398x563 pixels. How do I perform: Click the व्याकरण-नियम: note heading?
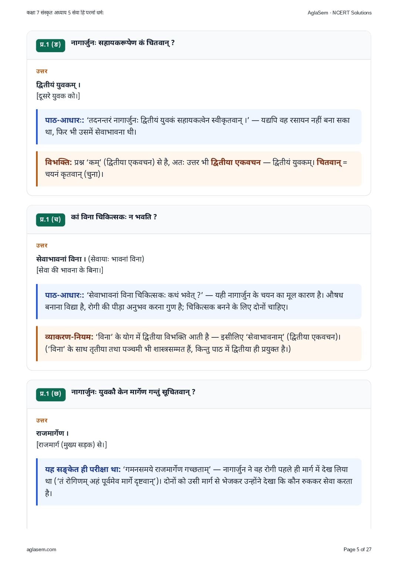69,337
